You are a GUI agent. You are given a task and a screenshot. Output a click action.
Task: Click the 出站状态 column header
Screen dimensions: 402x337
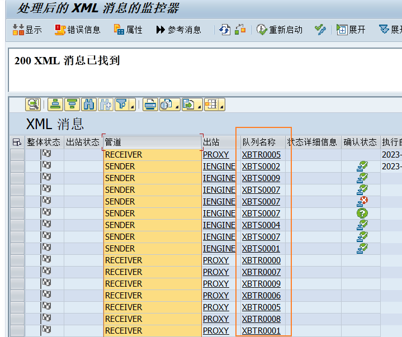pos(83,142)
